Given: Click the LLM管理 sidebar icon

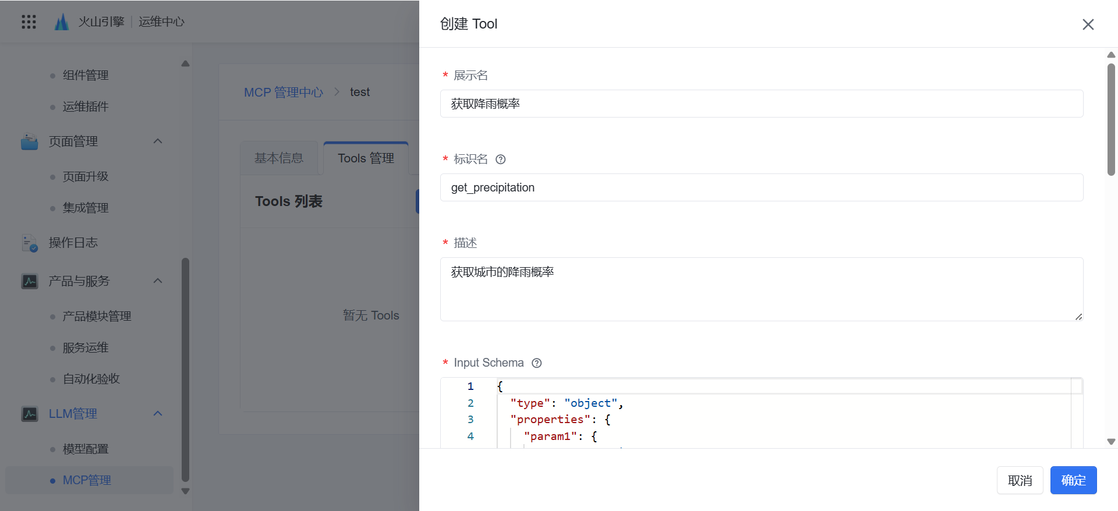Looking at the screenshot, I should pyautogui.click(x=29, y=414).
